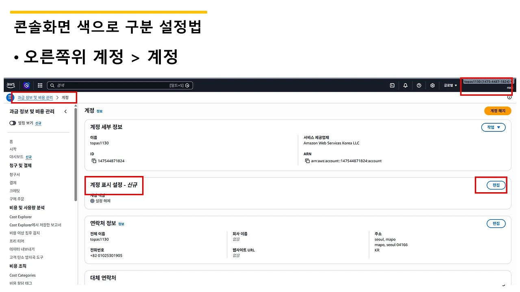Open the notifications bell
The width and height of the screenshot is (520, 292).
point(405,85)
